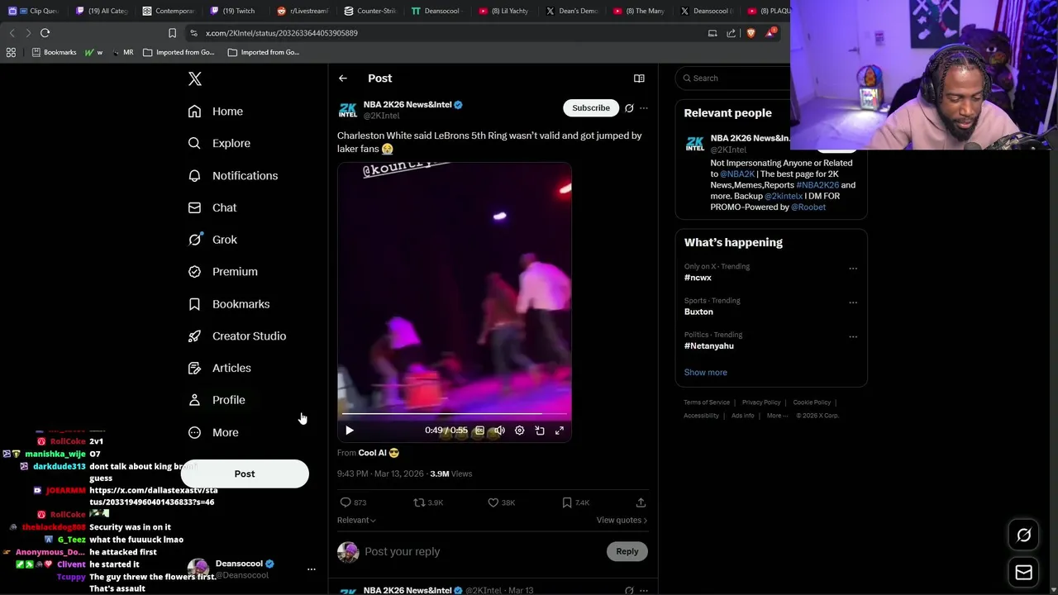The image size is (1058, 595).
Task: Click the white Post button
Action: 245,474
